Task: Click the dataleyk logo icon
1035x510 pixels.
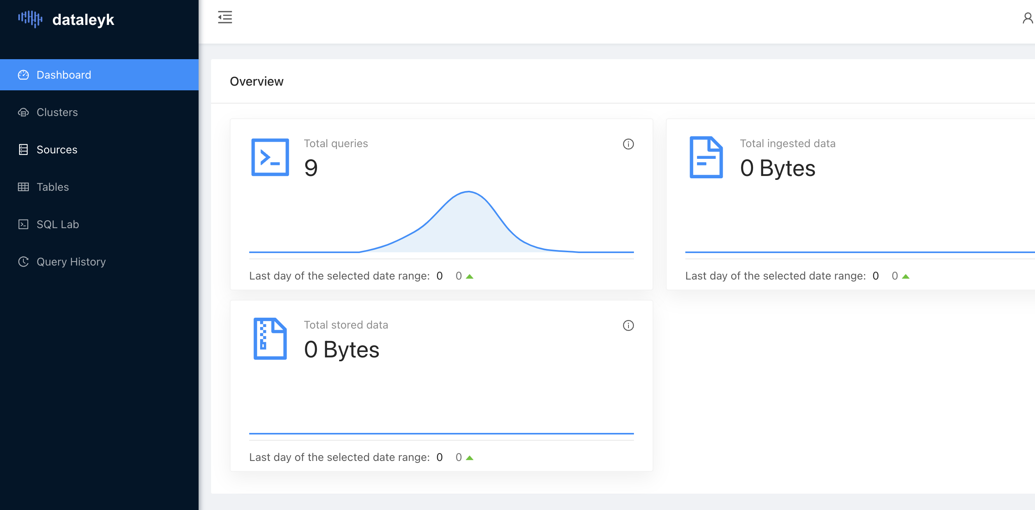Action: pyautogui.click(x=30, y=19)
